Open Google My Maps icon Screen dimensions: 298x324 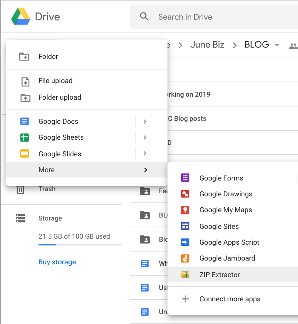point(185,210)
